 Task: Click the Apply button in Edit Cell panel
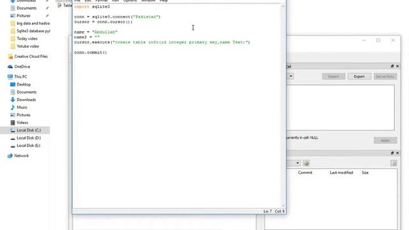(x=385, y=141)
